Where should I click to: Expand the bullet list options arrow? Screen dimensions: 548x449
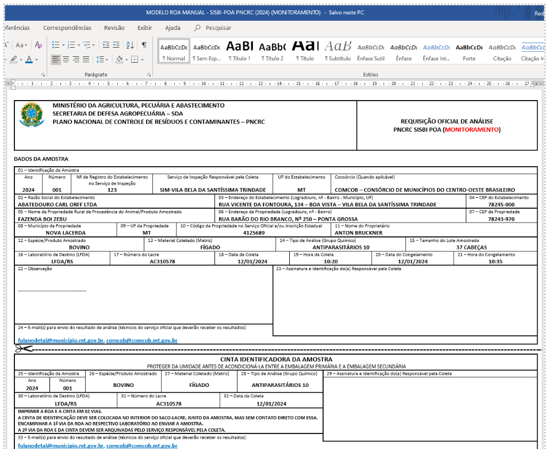point(63,45)
